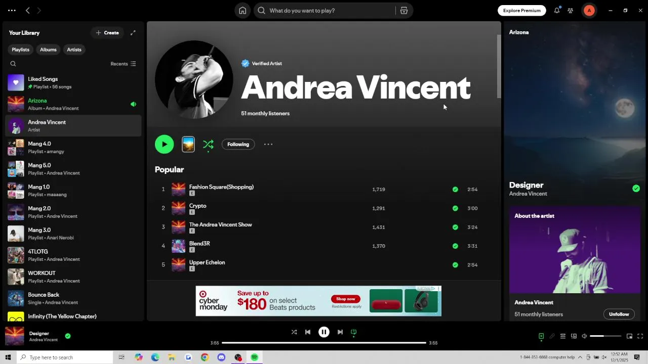
Task: Toggle Now Playing view icon
Action: click(541, 336)
